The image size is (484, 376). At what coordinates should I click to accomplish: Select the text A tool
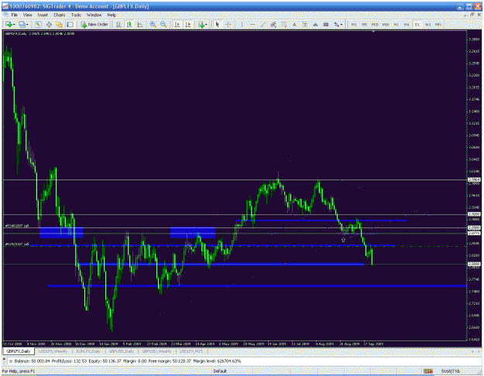click(294, 24)
